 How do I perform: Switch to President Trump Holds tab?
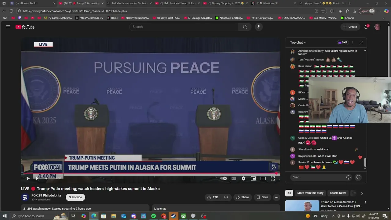178,3
